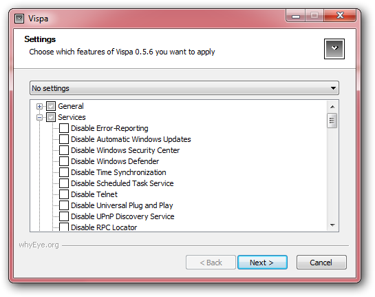Toggle the General category checkbox
The width and height of the screenshot is (375, 297).
coord(51,106)
